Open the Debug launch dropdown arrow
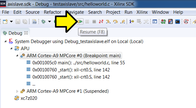This screenshot has width=196, height=108. (x=49, y=21)
